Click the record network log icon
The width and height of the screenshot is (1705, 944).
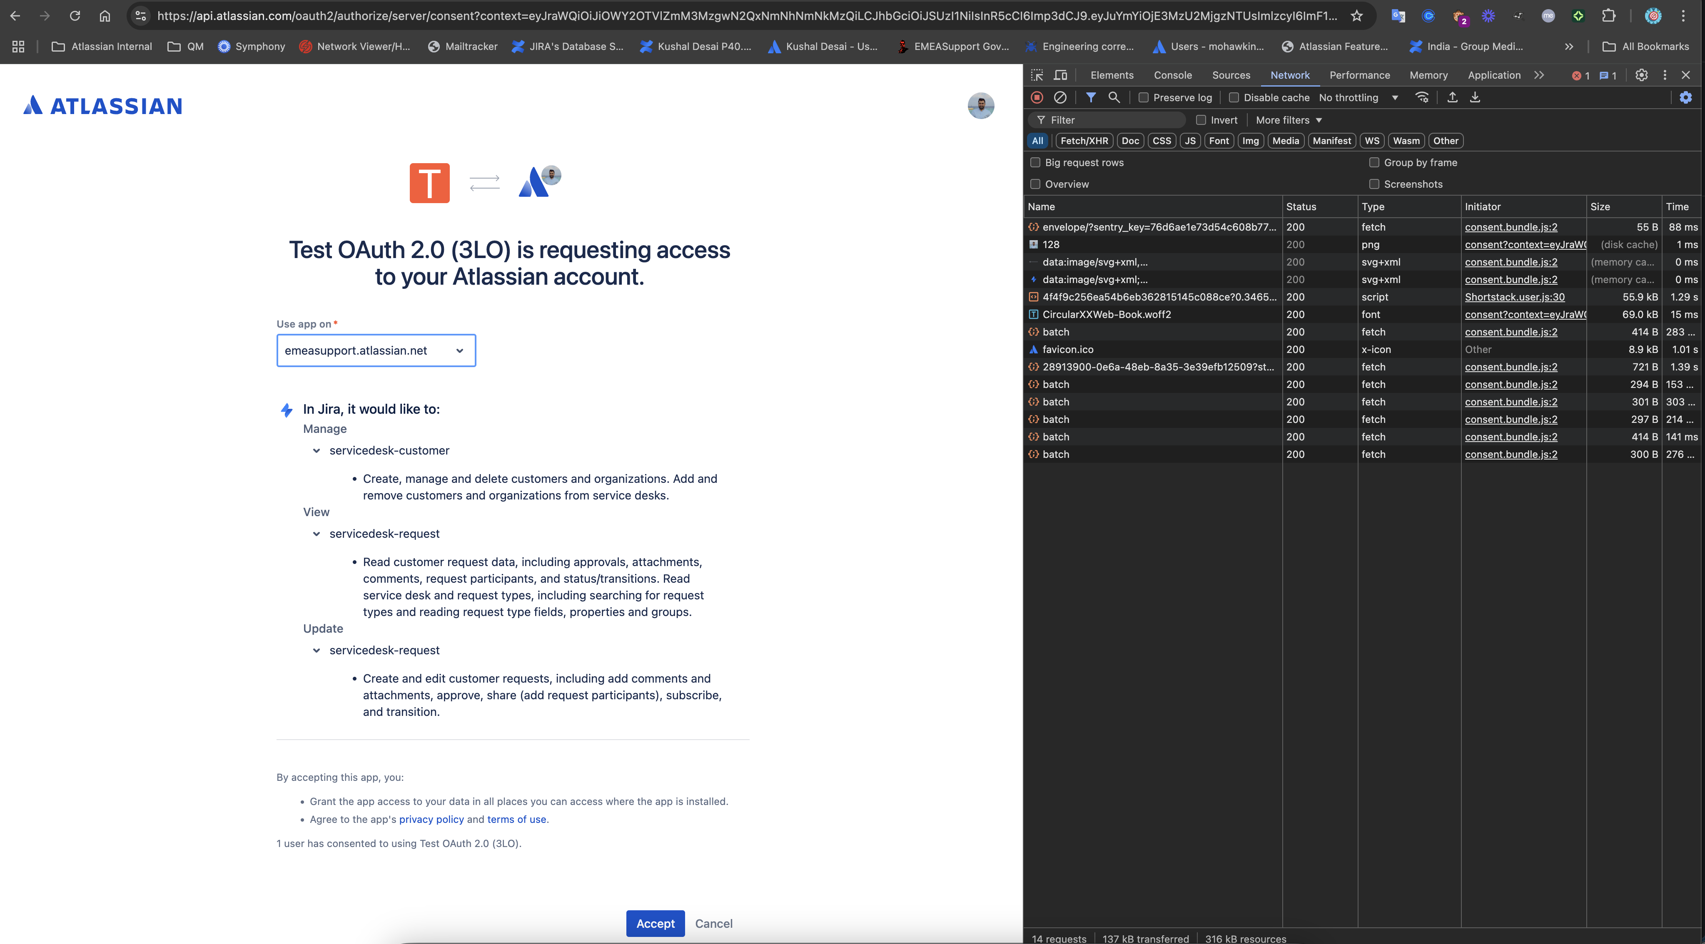tap(1037, 97)
